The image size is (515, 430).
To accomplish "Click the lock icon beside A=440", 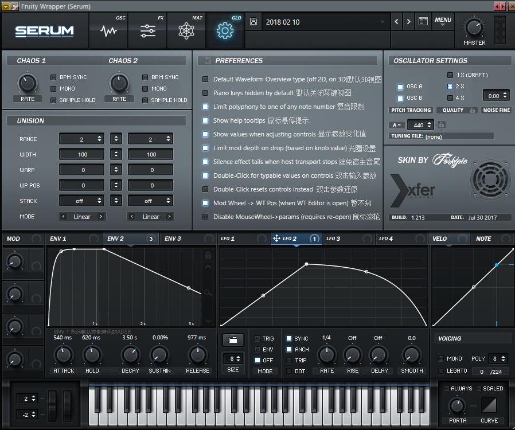I will coord(442,125).
